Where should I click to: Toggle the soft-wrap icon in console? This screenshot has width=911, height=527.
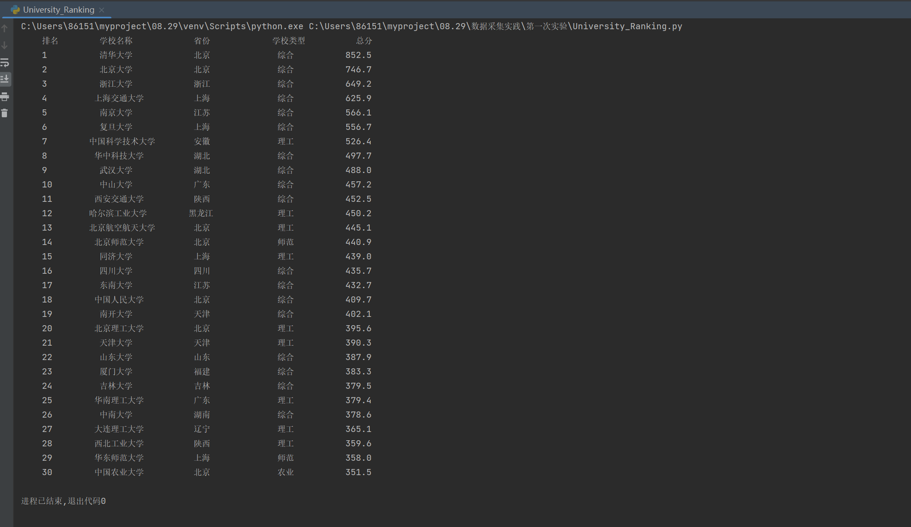pyautogui.click(x=5, y=62)
